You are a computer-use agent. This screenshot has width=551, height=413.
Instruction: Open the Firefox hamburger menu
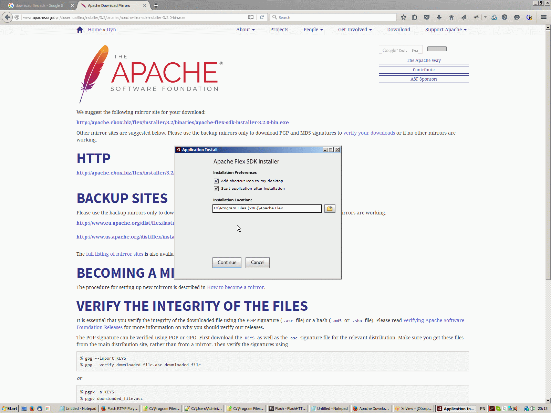(544, 17)
